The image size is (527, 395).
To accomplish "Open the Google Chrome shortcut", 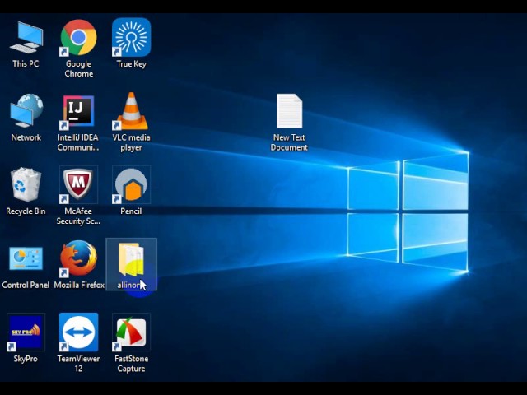I will click(79, 38).
